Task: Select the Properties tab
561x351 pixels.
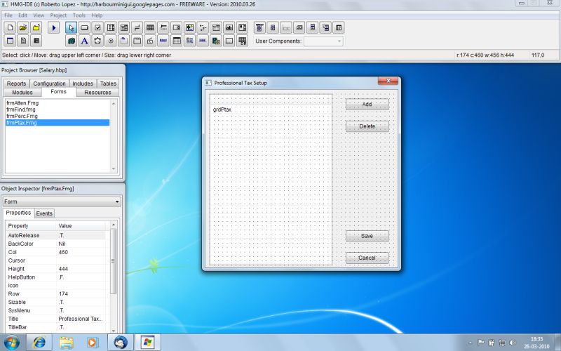Action: [x=18, y=213]
